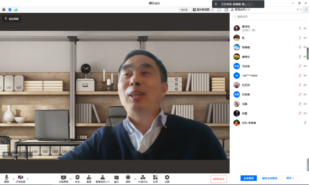Open the 聊天 chat panel

pos(116,179)
